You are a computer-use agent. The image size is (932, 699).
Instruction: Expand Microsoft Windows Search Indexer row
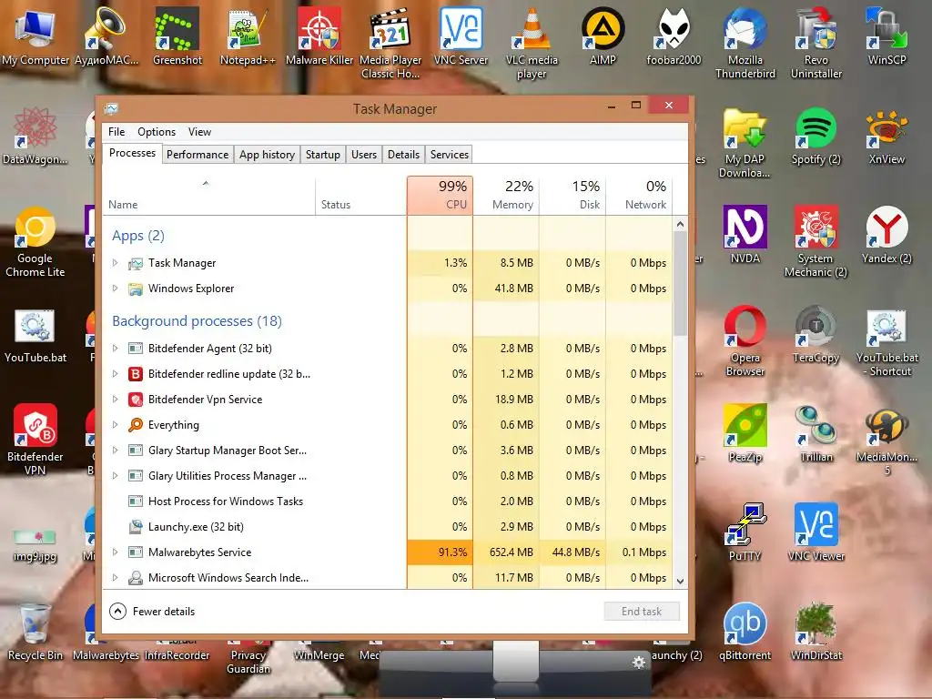pyautogui.click(x=116, y=578)
